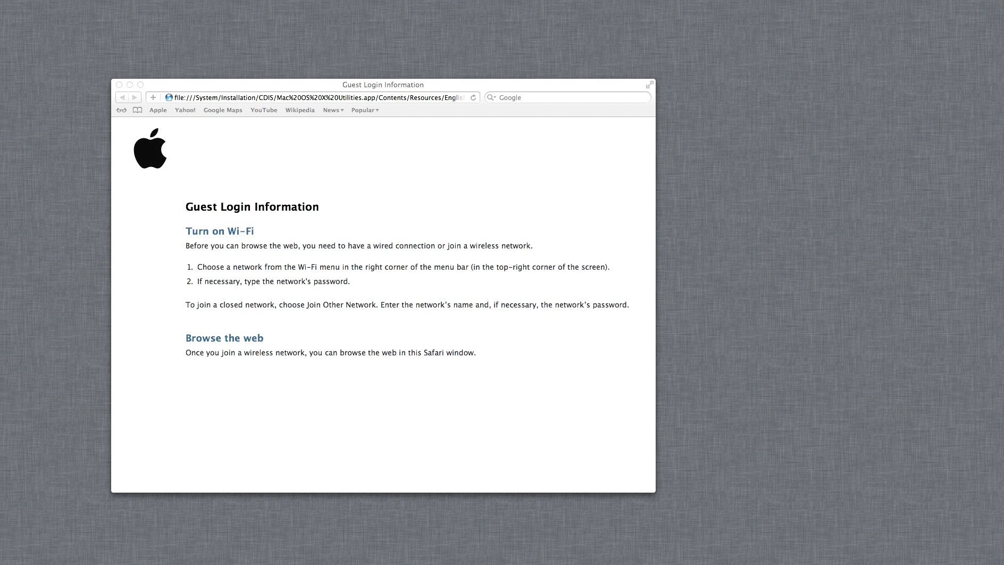Click the site globe icon in address bar

169,97
